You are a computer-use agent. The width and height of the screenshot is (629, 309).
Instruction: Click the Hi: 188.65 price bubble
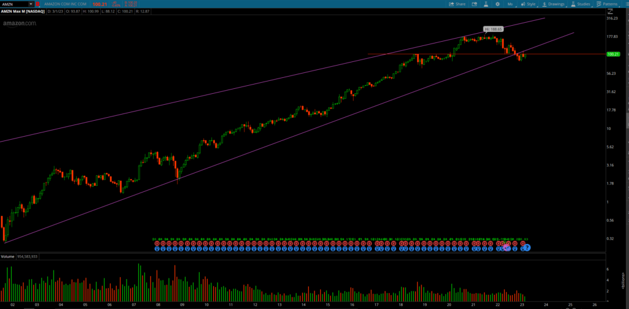click(x=493, y=29)
